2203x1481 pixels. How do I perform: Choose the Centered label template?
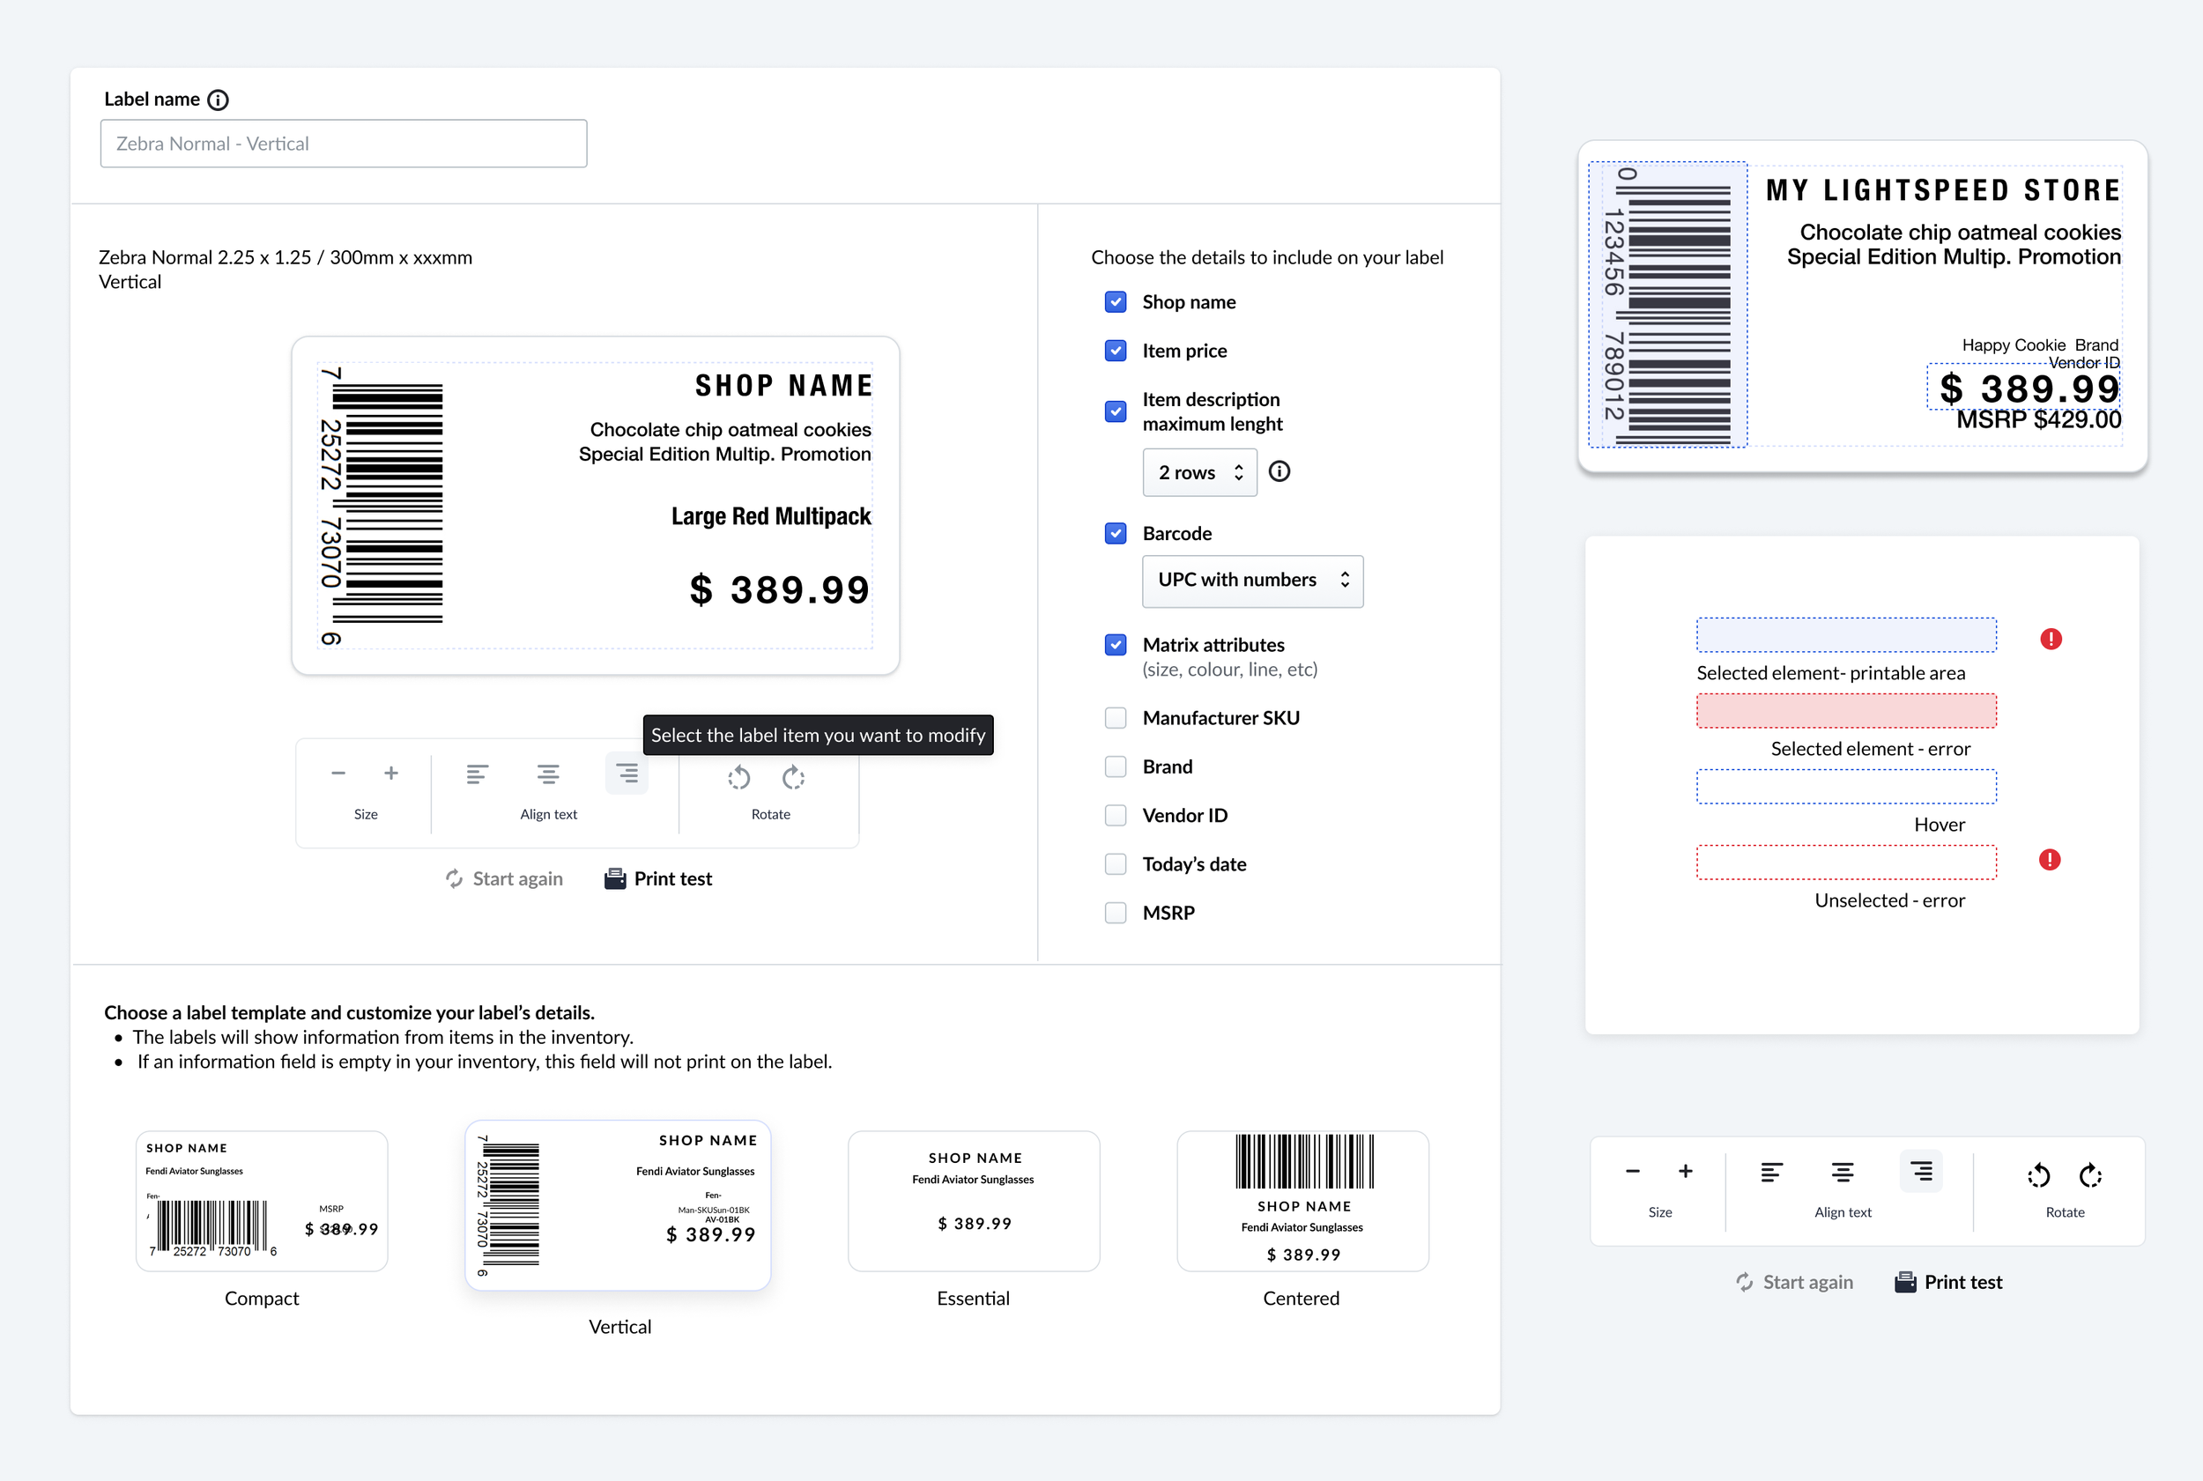click(x=1302, y=1202)
